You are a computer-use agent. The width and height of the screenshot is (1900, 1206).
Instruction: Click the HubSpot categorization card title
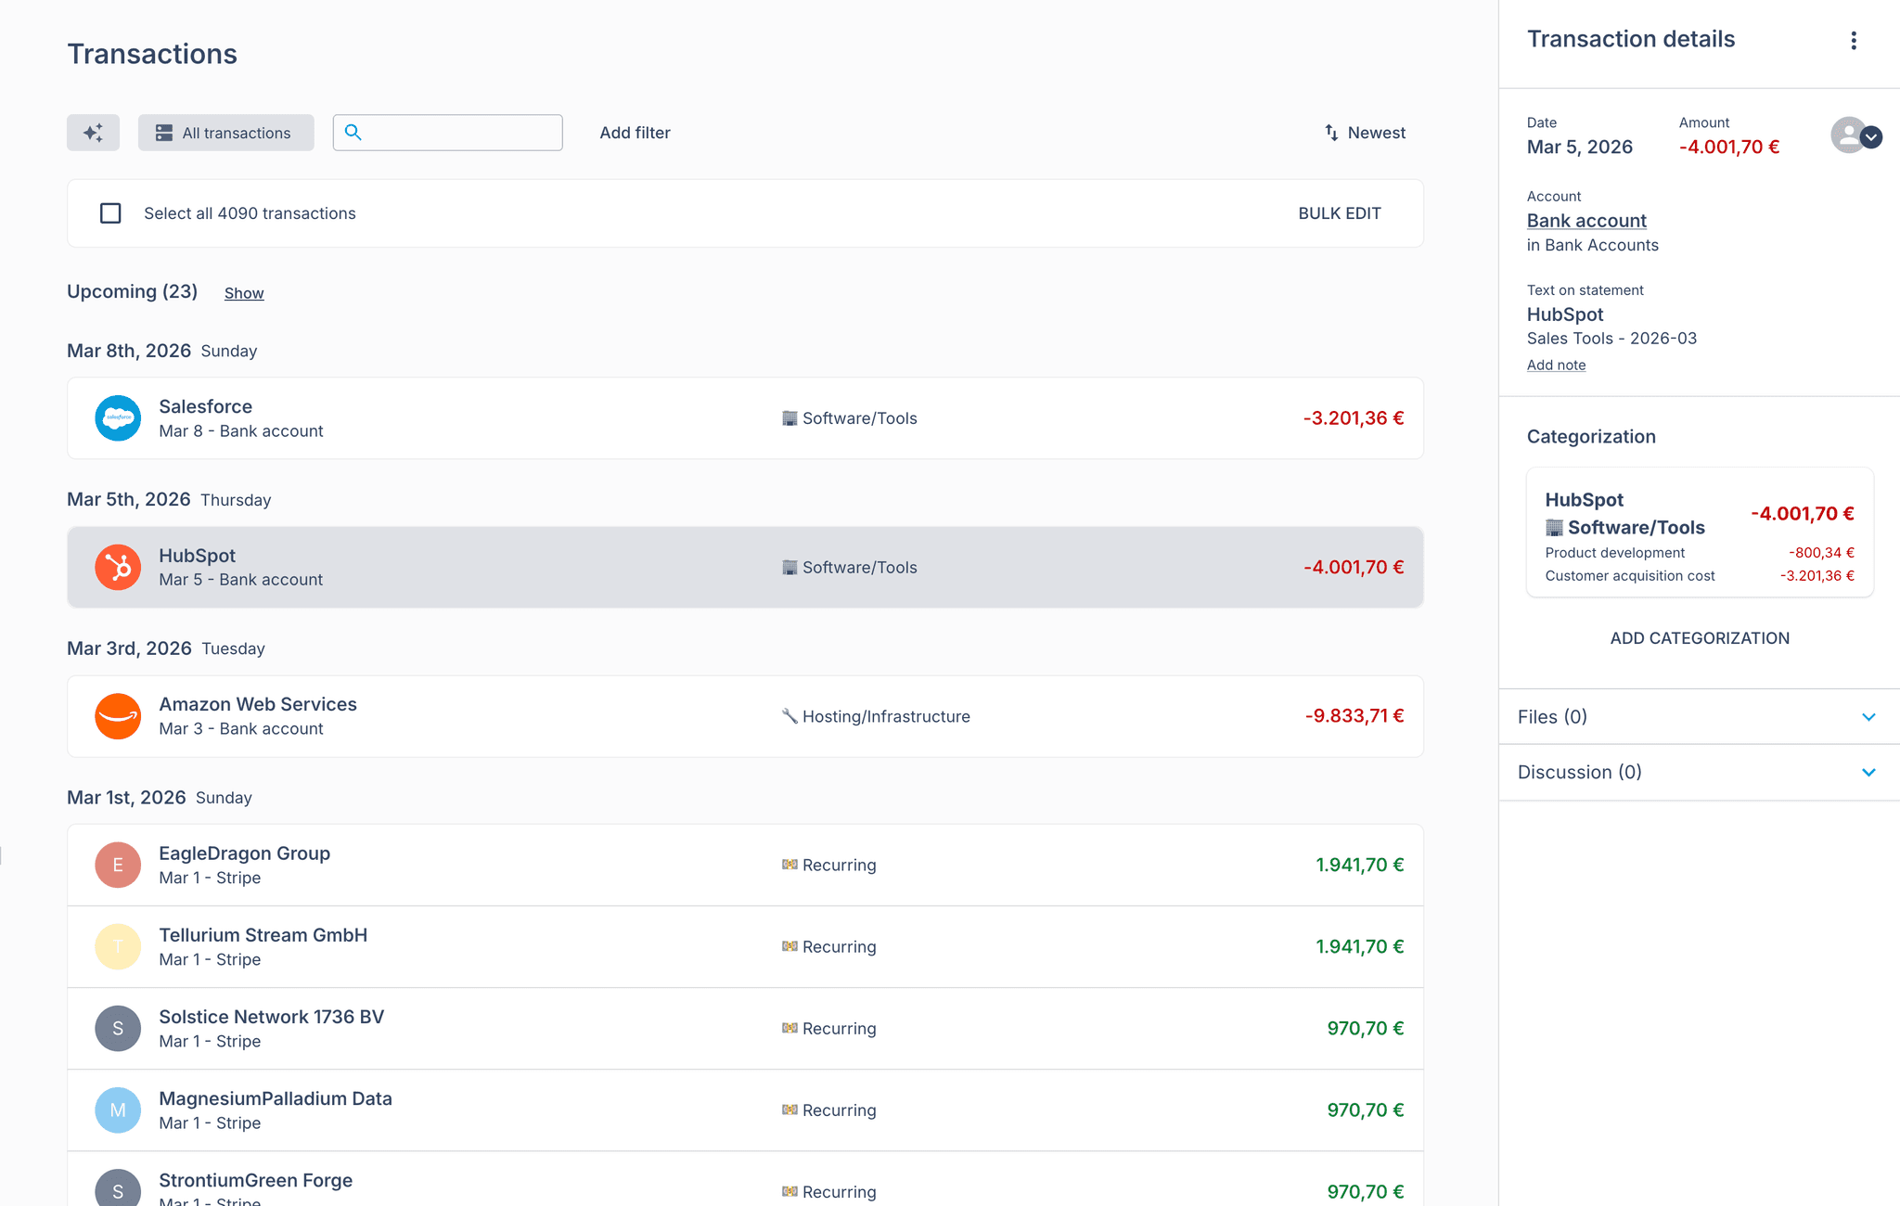pos(1585,500)
